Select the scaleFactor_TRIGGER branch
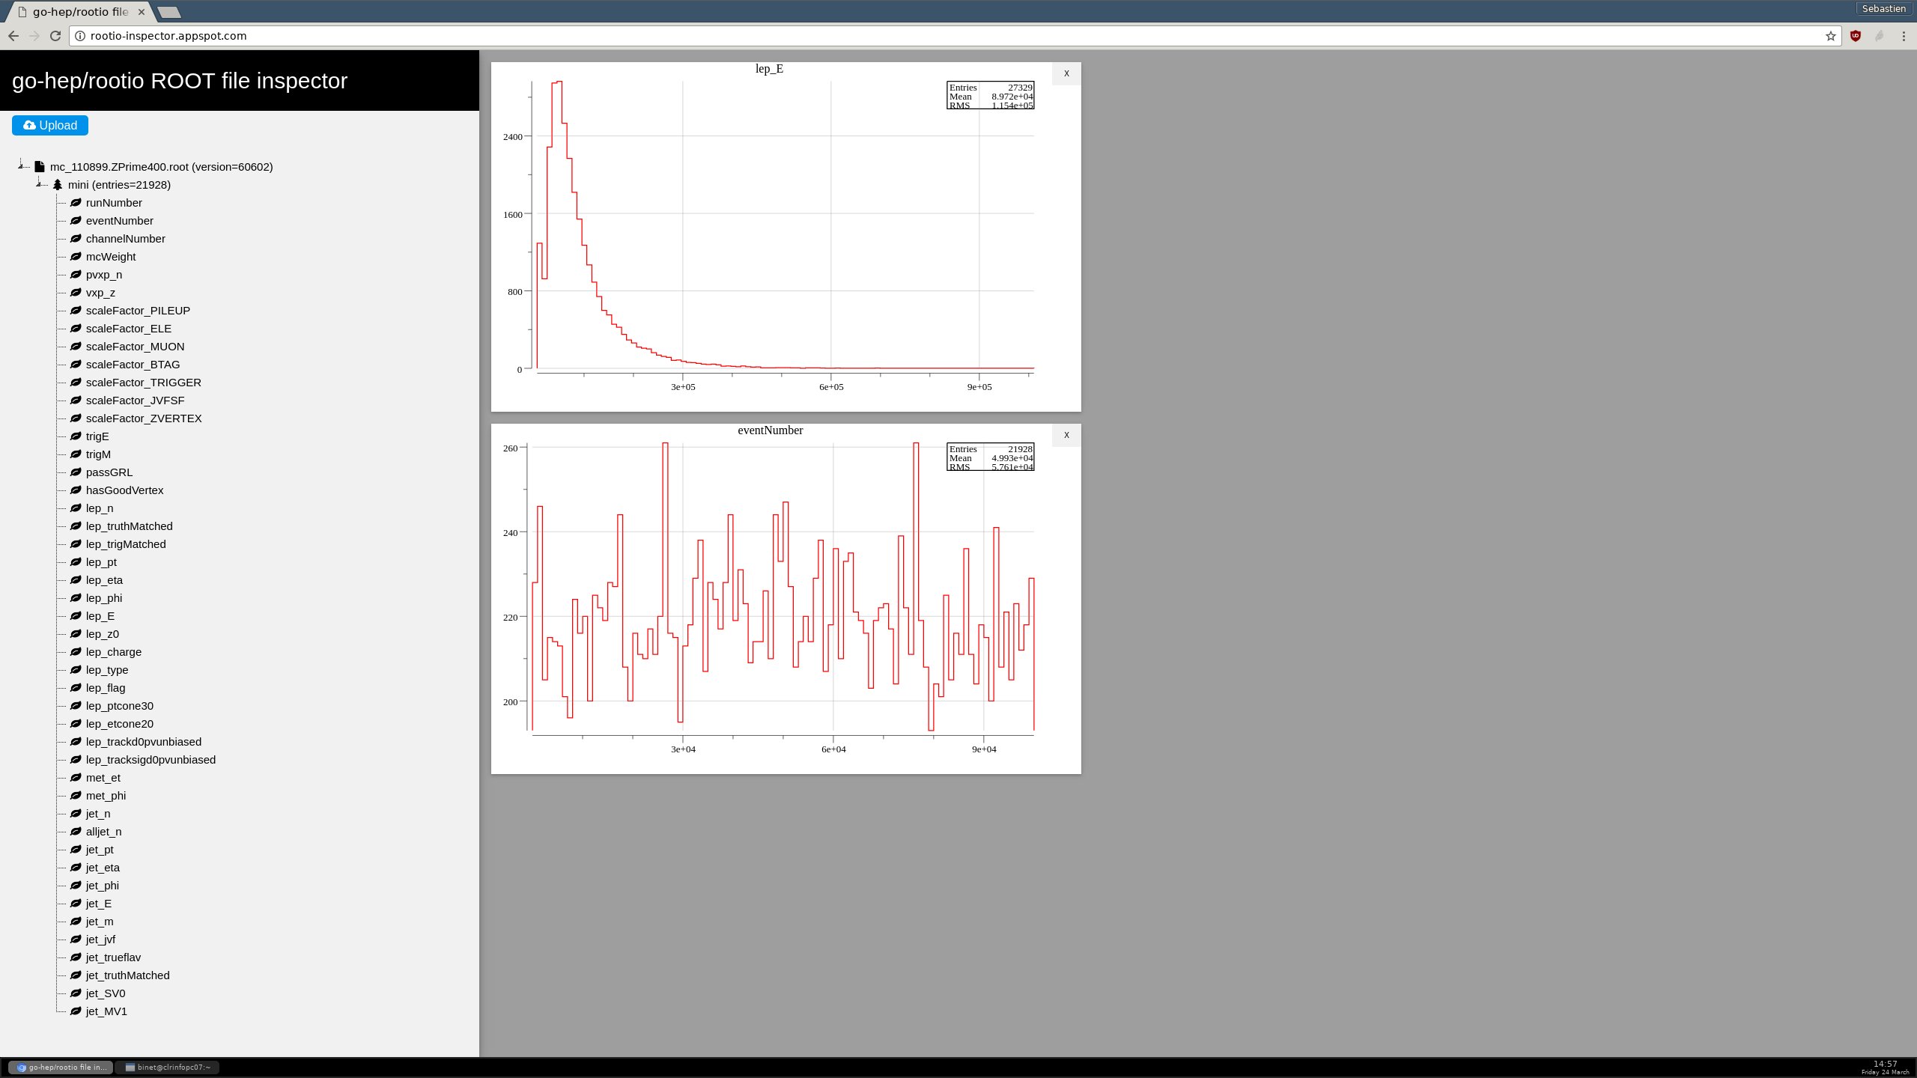 (x=143, y=383)
